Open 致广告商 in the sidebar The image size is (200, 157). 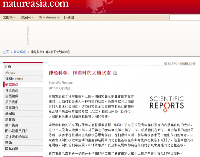pos(23,125)
